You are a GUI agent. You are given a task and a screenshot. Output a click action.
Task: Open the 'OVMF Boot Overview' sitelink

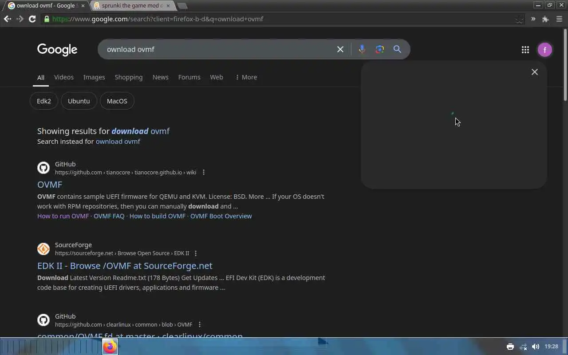(221, 216)
